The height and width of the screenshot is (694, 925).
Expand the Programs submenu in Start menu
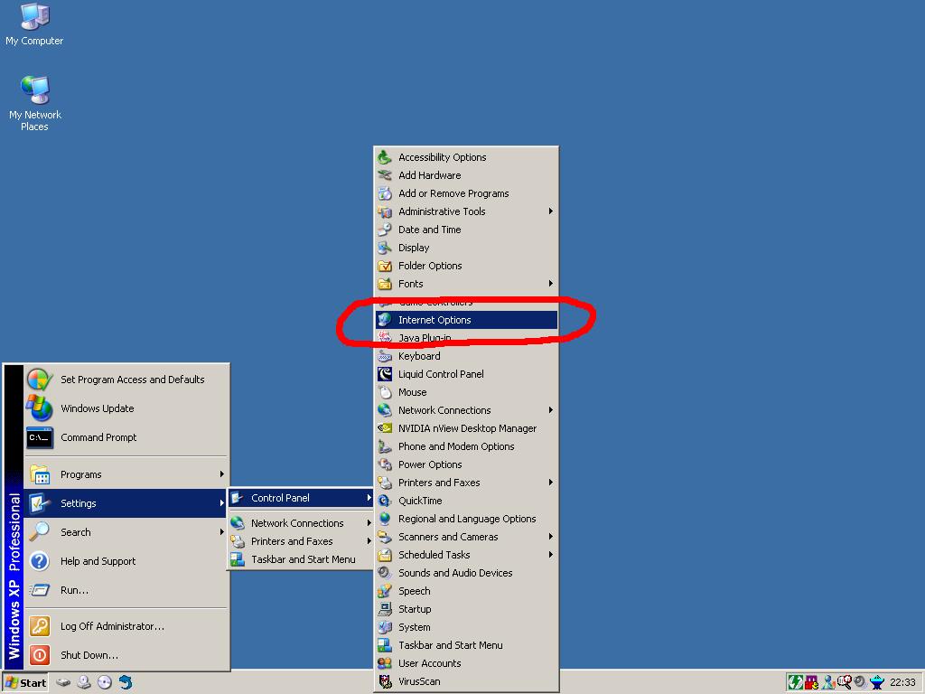point(126,474)
